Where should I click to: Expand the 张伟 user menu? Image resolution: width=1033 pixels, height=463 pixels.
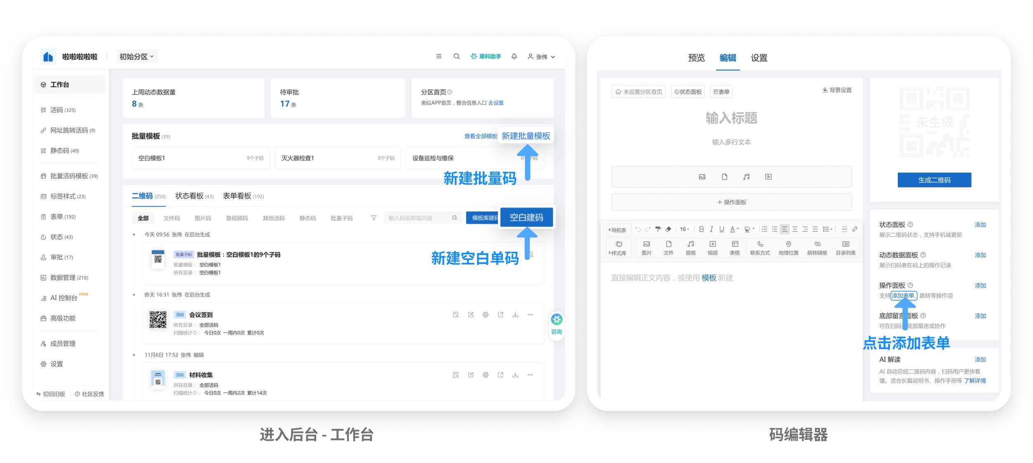tap(542, 57)
